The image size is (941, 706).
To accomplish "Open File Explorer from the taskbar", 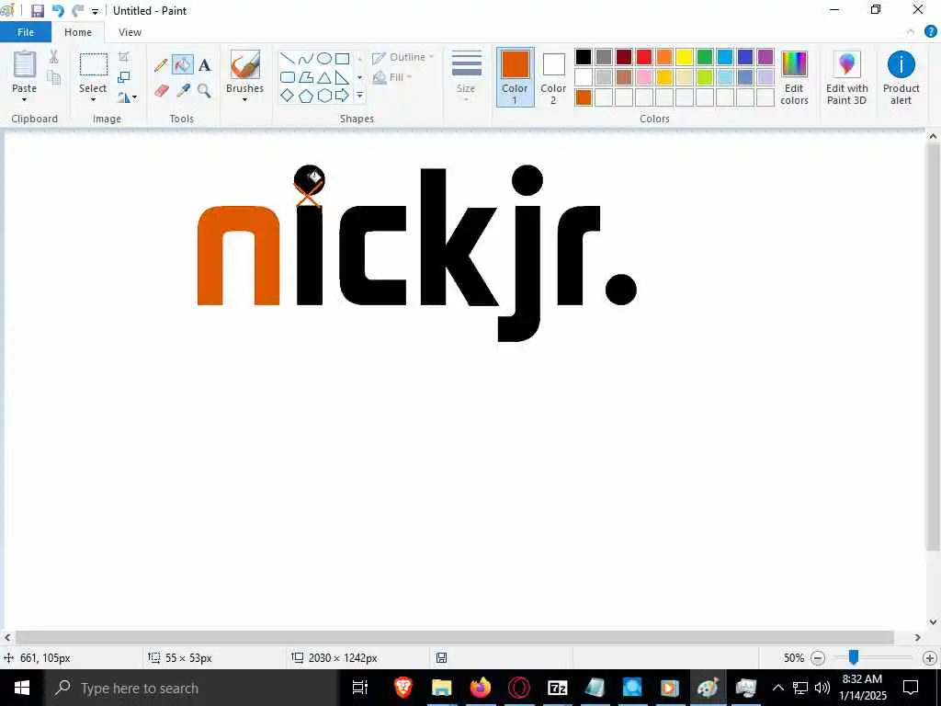I will (x=442, y=688).
